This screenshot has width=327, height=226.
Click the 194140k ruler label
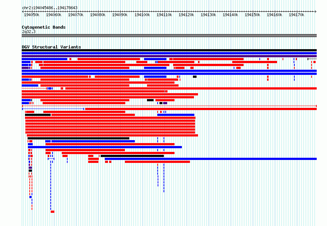point(230,15)
